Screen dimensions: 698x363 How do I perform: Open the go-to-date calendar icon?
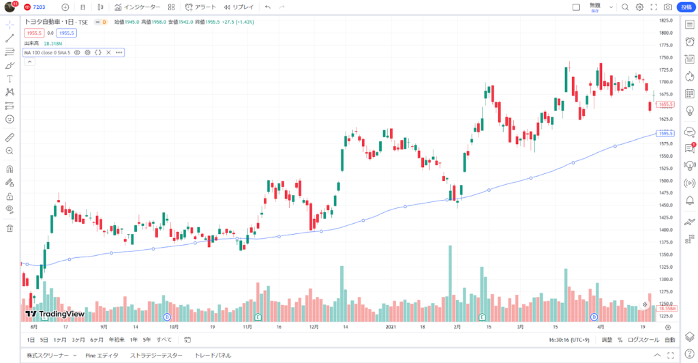coord(187,340)
